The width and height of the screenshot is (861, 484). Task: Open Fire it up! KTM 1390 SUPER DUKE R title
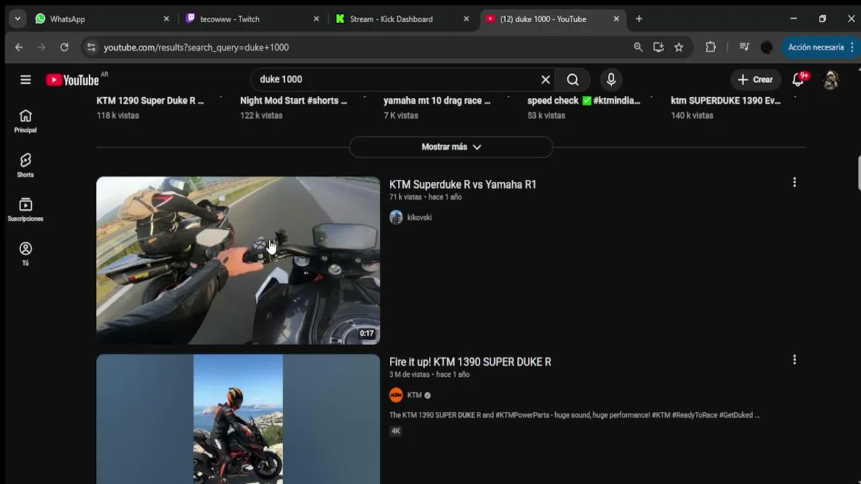click(x=470, y=362)
